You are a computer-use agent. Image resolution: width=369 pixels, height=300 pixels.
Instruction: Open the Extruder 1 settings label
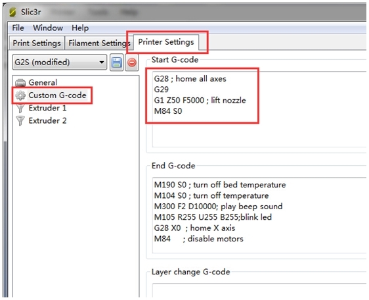pos(47,108)
